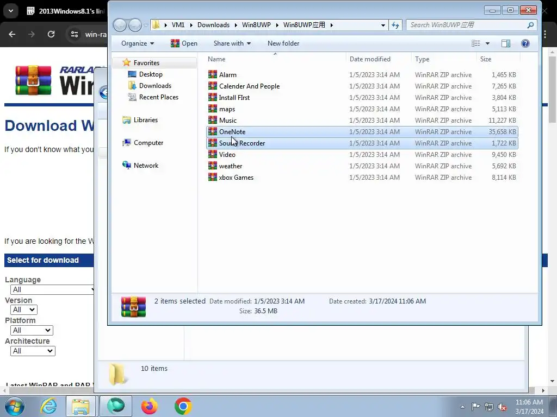Click the network tray icon
The width and height of the screenshot is (557, 417).
[x=489, y=407]
